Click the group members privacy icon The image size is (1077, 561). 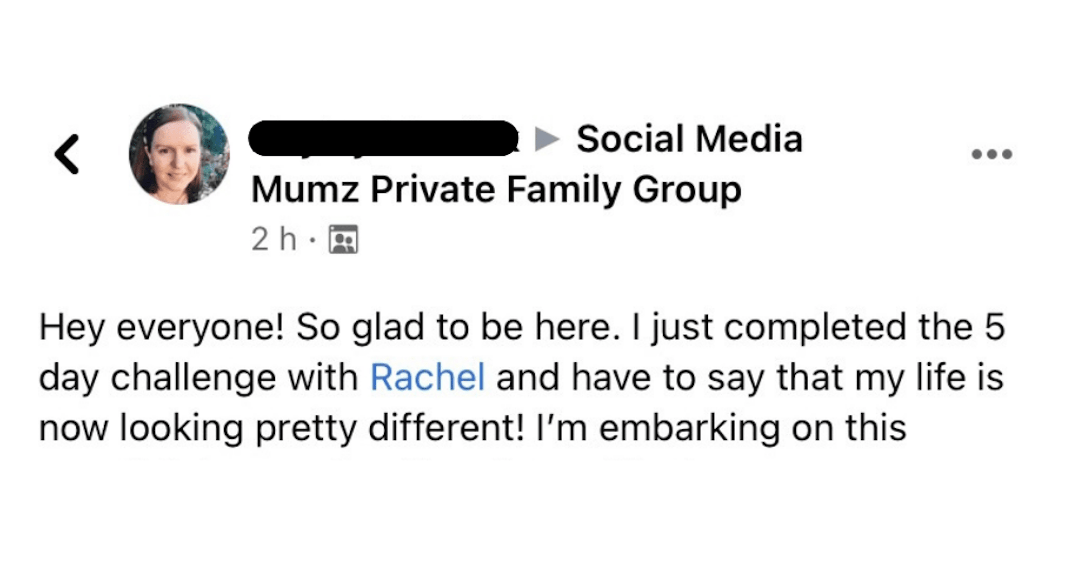[343, 239]
